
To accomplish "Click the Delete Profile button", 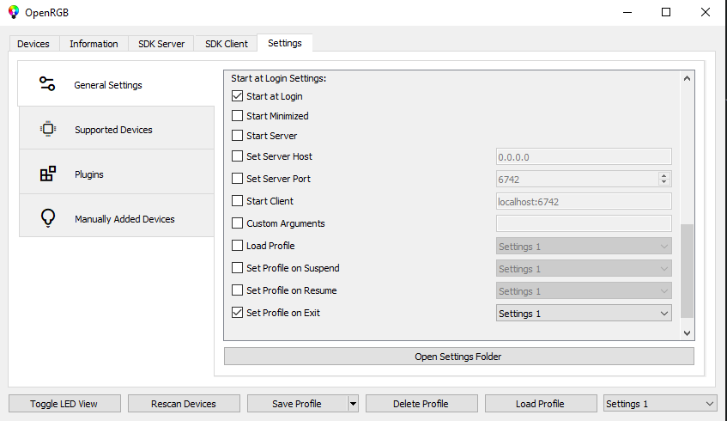I will tap(421, 404).
